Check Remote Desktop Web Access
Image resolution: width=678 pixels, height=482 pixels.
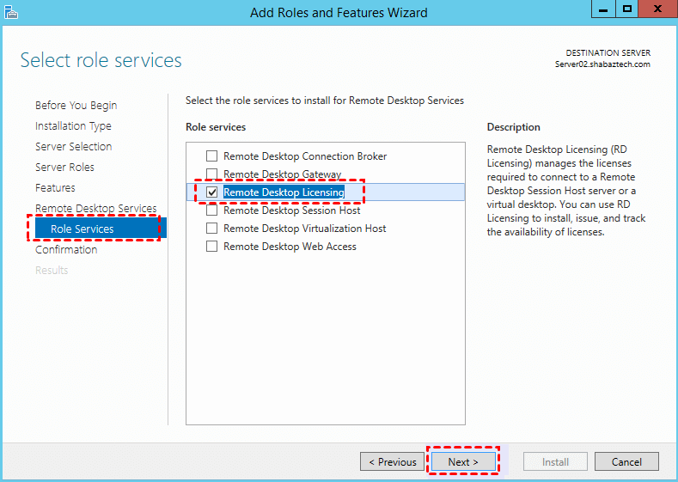[x=212, y=247]
